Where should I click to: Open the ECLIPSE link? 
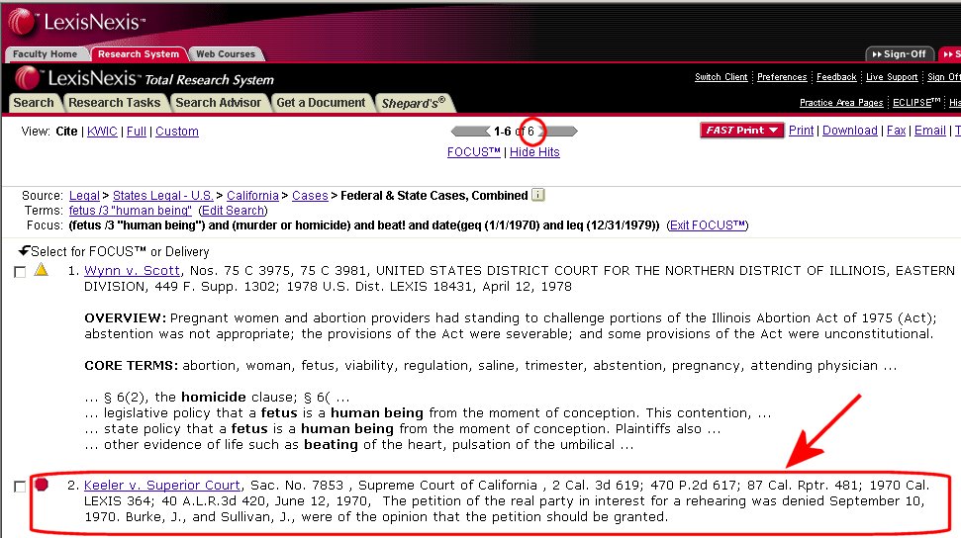pyautogui.click(x=915, y=102)
